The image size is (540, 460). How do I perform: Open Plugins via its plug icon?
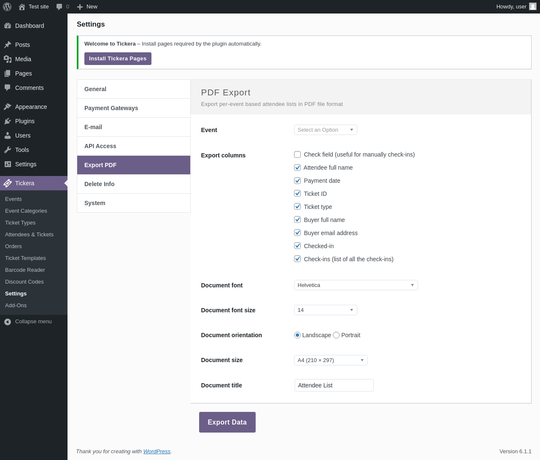click(x=8, y=121)
